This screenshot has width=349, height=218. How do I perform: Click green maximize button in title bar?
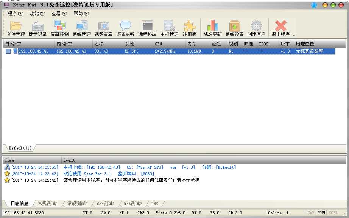(333, 5)
